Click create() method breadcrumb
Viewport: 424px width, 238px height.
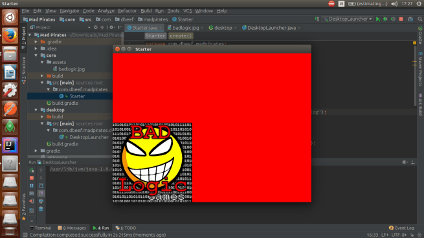coord(181,36)
